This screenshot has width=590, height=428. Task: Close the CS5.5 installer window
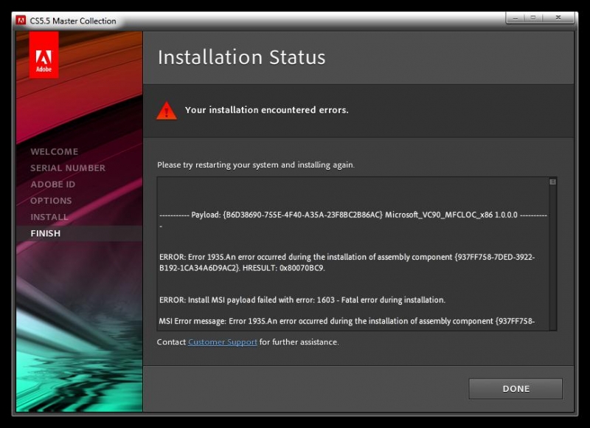[558, 18]
